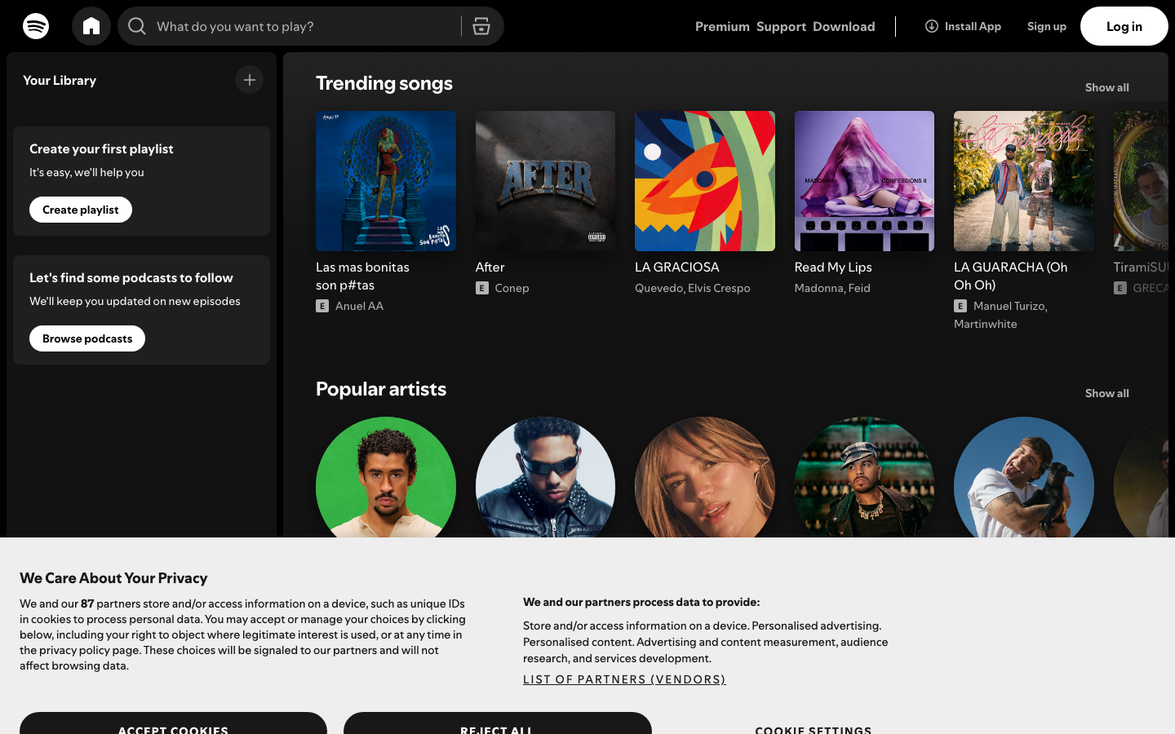Click explicit badge next to Conep
Screen dimensions: 1175x734
coord(482,288)
